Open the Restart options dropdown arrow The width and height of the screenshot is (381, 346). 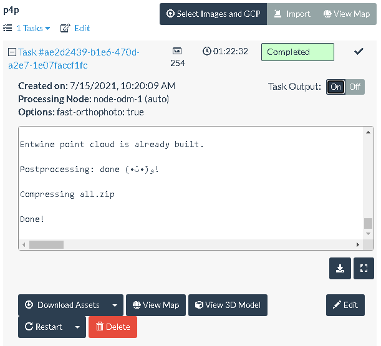click(x=77, y=327)
